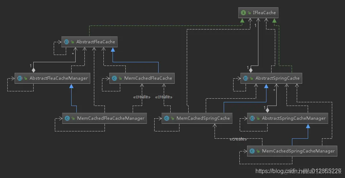Click the class icon of MemCachedFleaCache

pyautogui.click(x=114, y=78)
